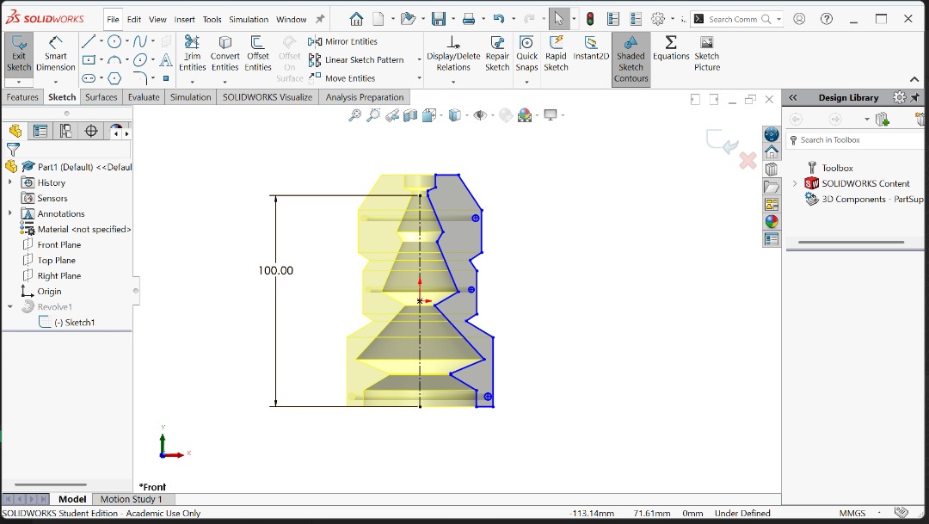This screenshot has width=929, height=524.
Task: Toggle Shaded Sketch Contours
Action: [631, 59]
